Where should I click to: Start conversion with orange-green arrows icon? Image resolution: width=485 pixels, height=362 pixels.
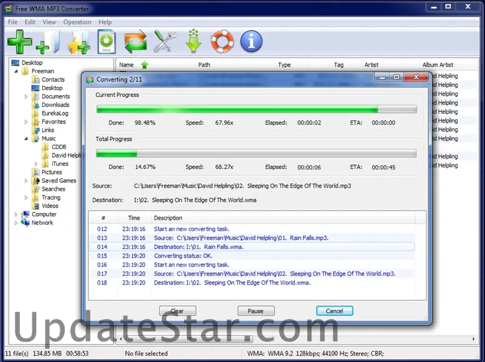click(136, 42)
